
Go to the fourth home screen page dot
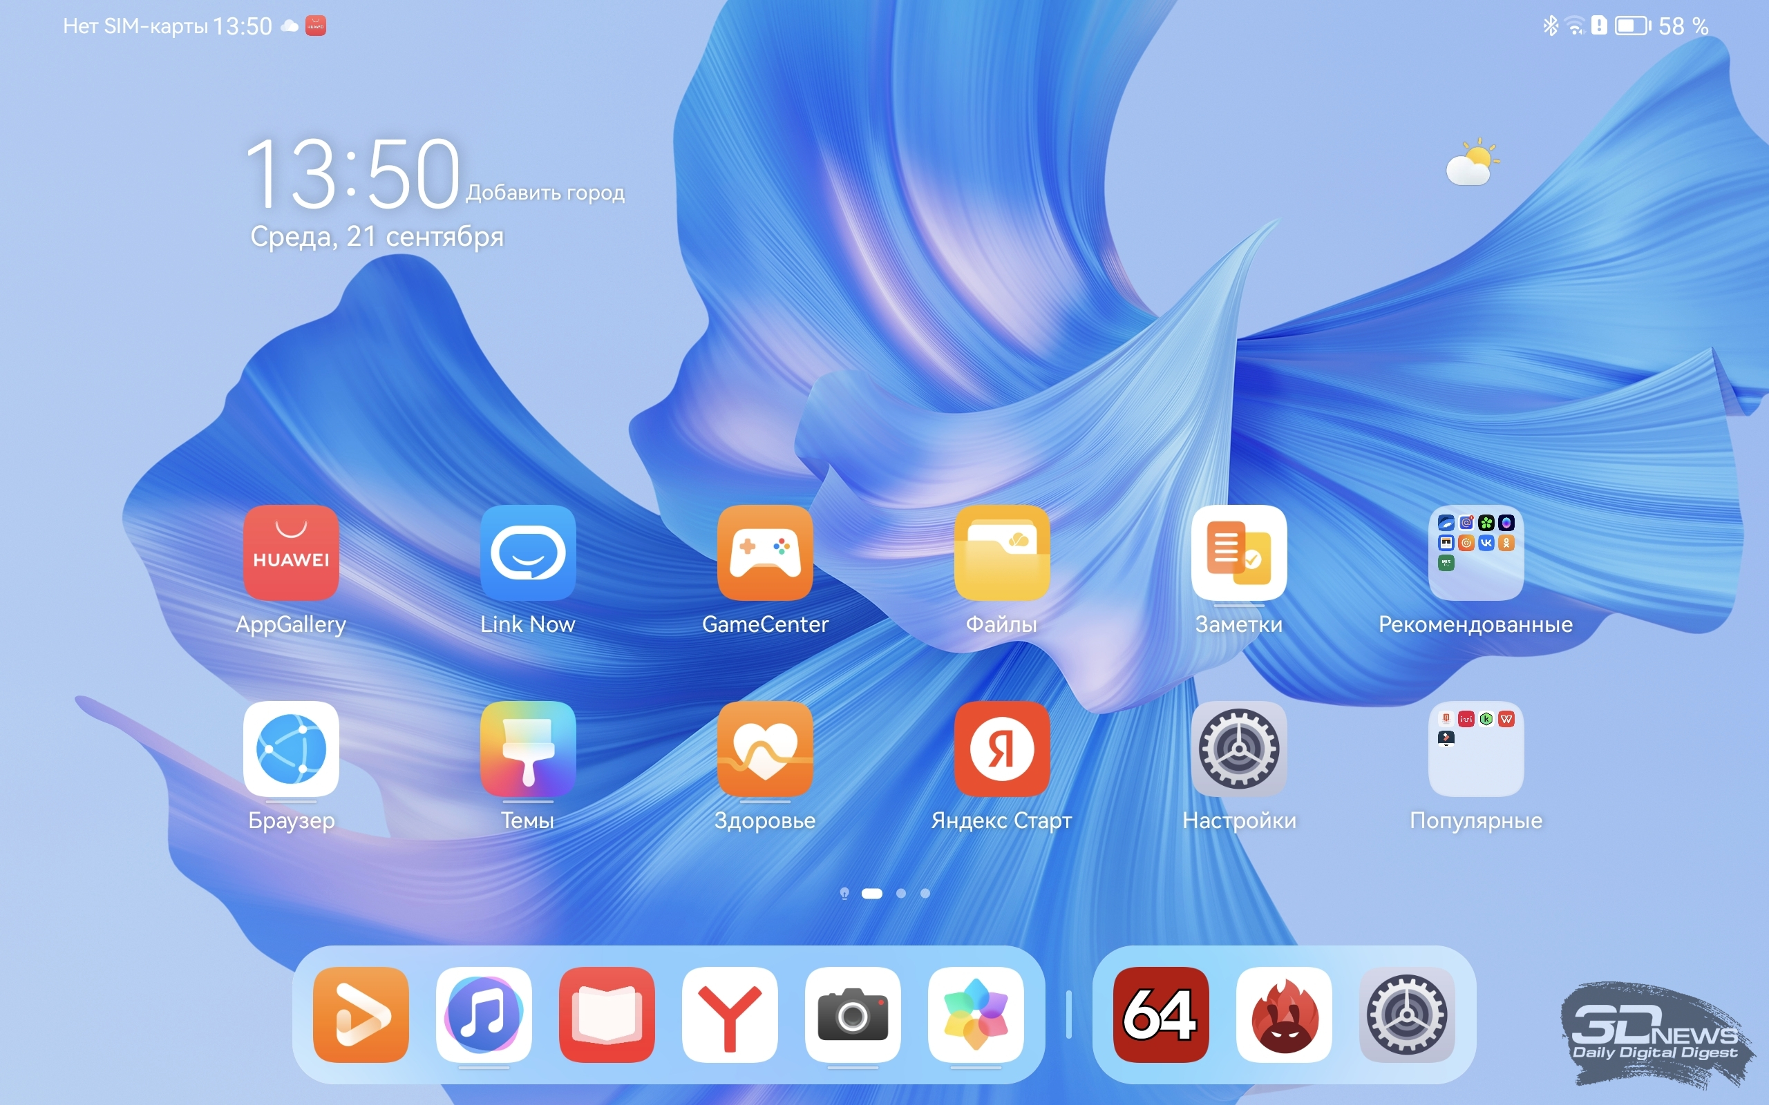[925, 893]
